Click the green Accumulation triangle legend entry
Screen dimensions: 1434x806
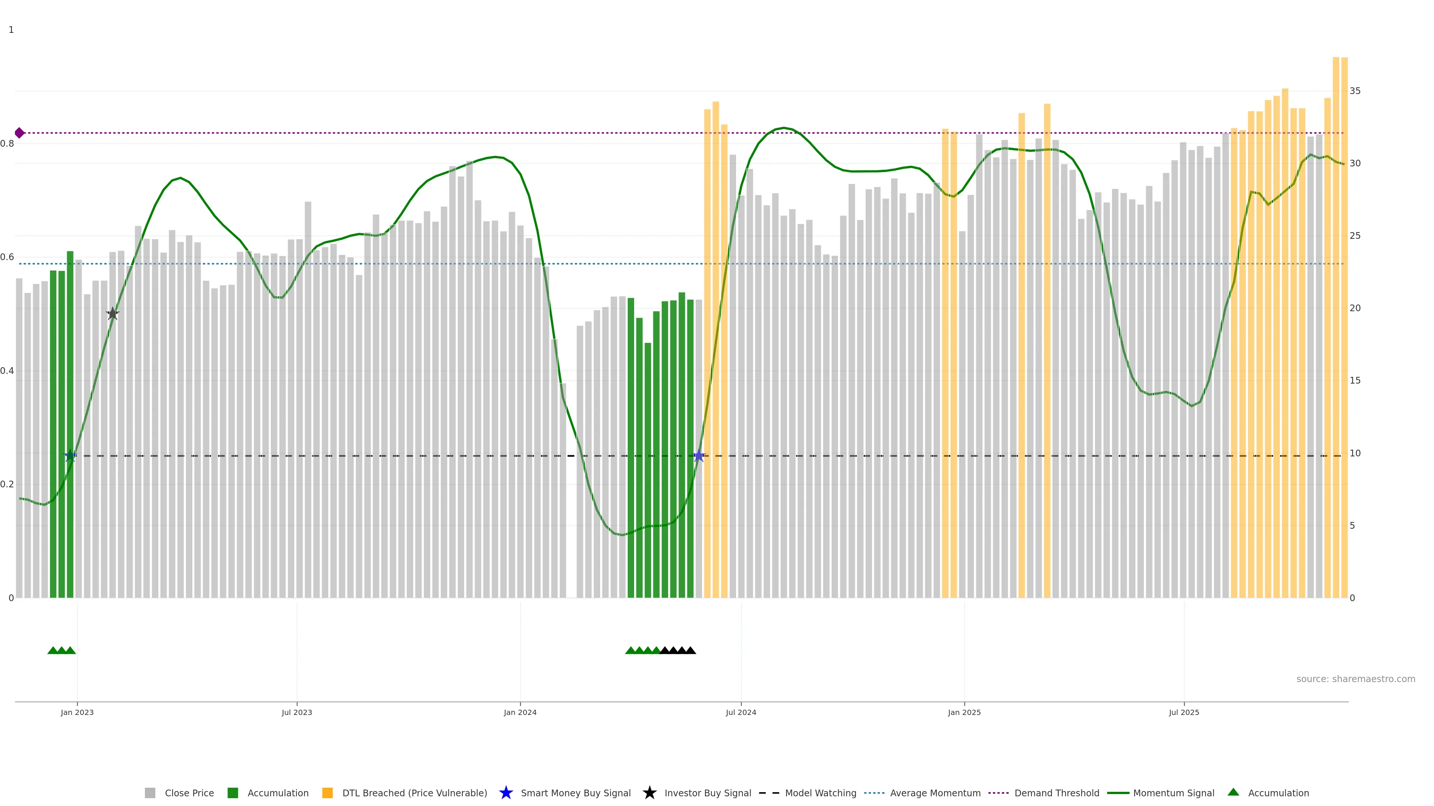pyautogui.click(x=1233, y=793)
